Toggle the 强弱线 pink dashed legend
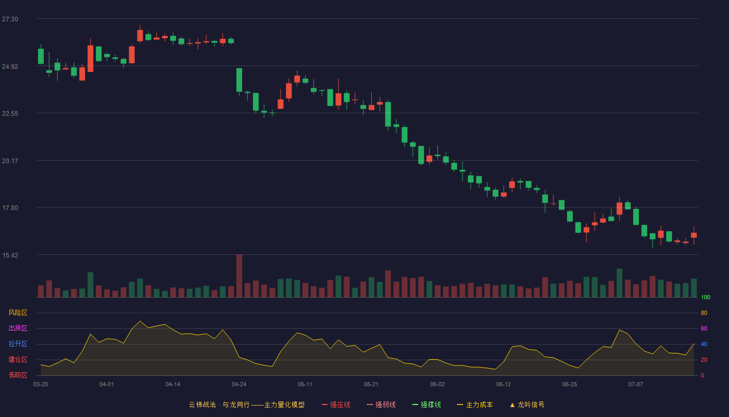Screen dimensions: 729x417 (381, 404)
